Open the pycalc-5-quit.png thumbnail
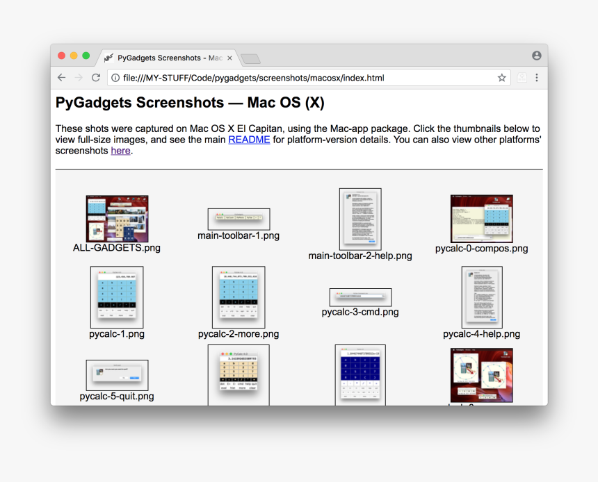This screenshot has height=482, width=598. [x=117, y=375]
